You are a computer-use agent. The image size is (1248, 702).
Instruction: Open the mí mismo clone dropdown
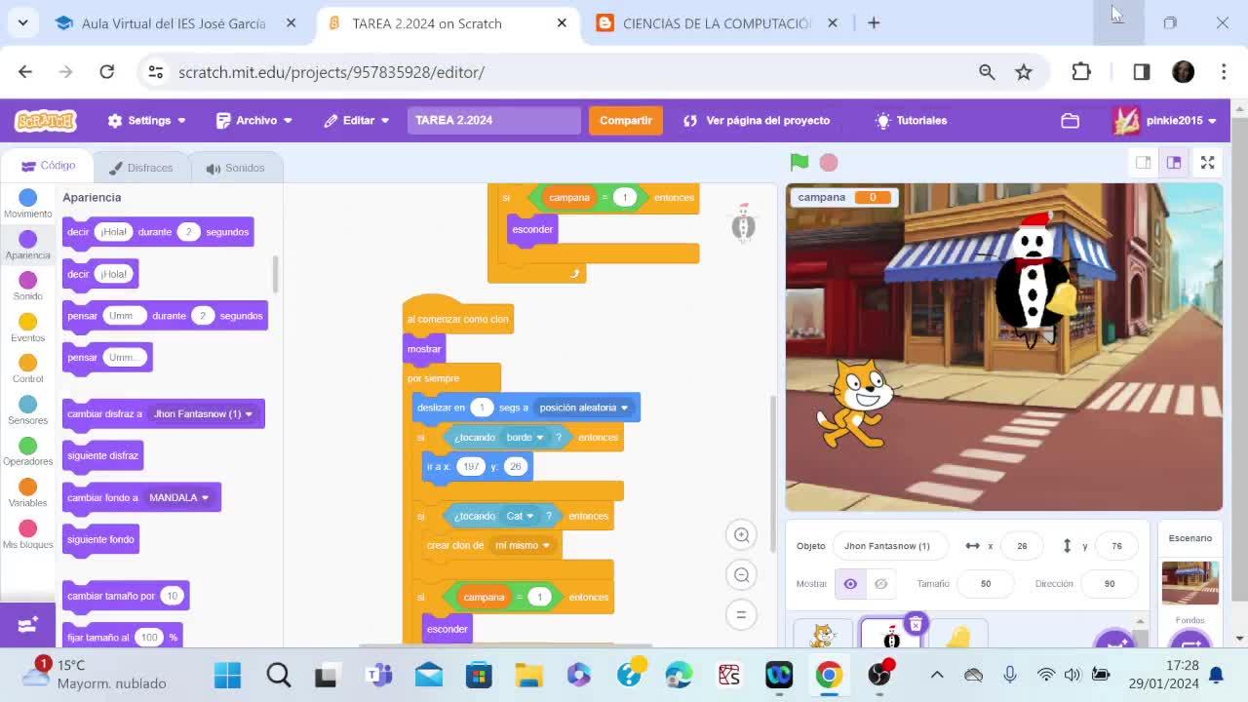click(523, 546)
